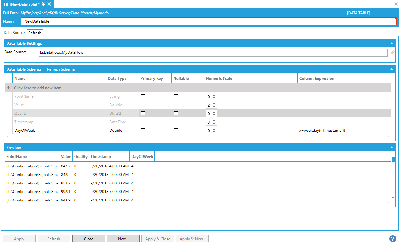Increase Numeric Scale for Value row
The width and height of the screenshot is (399, 245).
point(214,104)
